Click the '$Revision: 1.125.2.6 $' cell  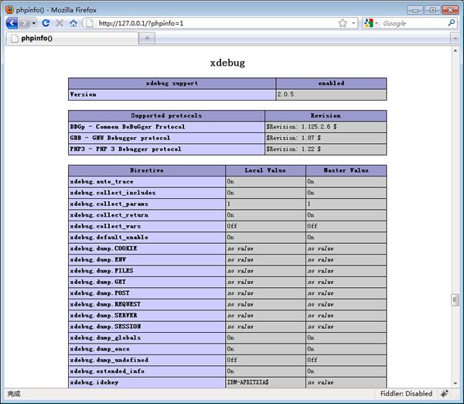[326, 127]
